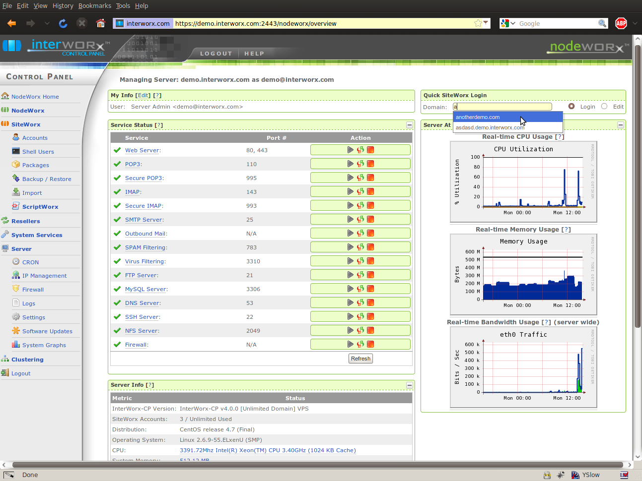The width and height of the screenshot is (642, 481).
Task: Open the Adblock Plus ABP icon
Action: [621, 23]
